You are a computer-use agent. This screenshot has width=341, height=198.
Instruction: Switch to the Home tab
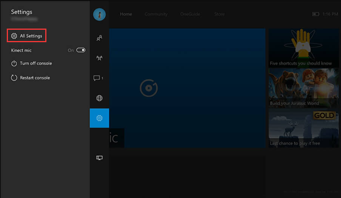click(126, 14)
